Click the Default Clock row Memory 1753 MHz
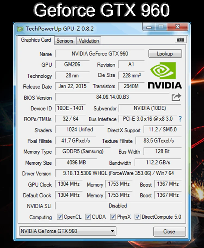Image resolution: width=204 pixels, height=248 pixels. click(x=119, y=195)
